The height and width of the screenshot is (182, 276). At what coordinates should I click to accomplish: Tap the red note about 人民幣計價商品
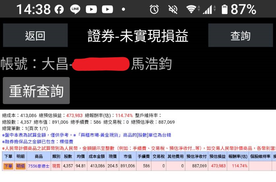click(139, 148)
